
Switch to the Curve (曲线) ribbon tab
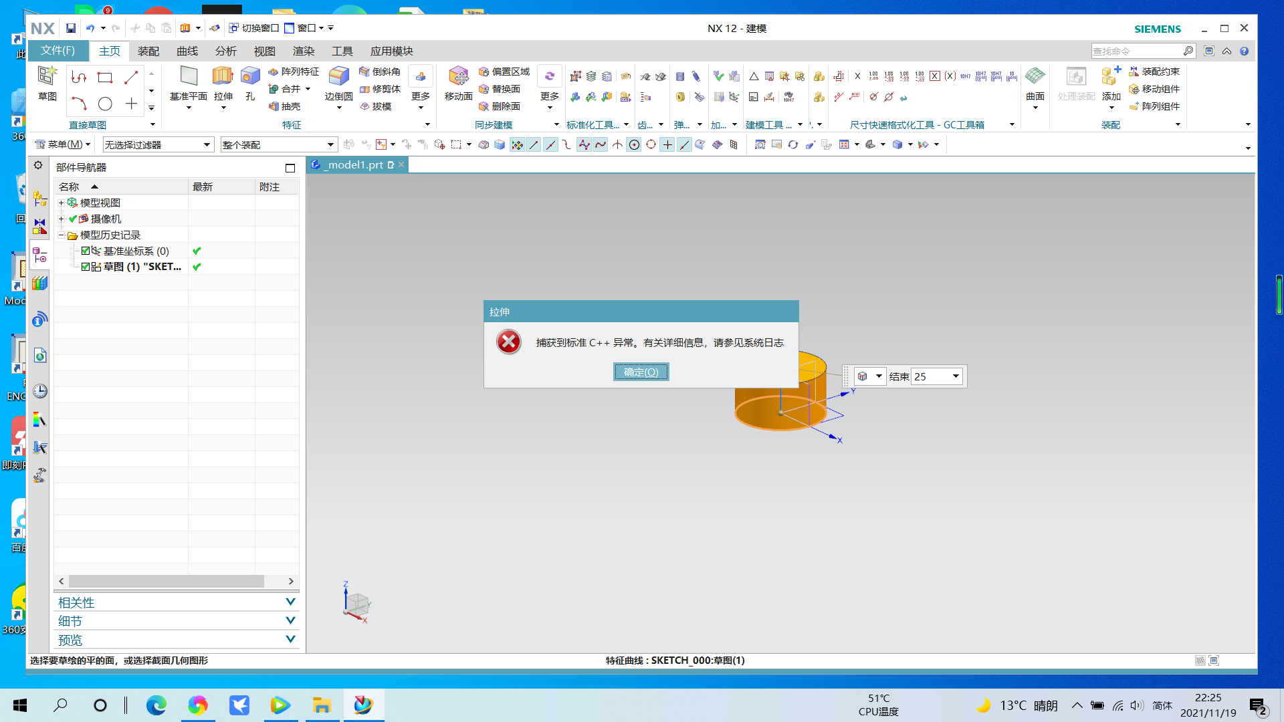click(x=187, y=51)
